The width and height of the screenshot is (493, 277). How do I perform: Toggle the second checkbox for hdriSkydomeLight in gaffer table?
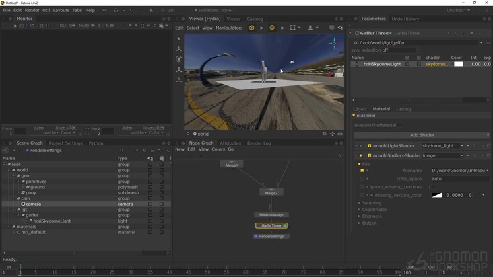[419, 64]
